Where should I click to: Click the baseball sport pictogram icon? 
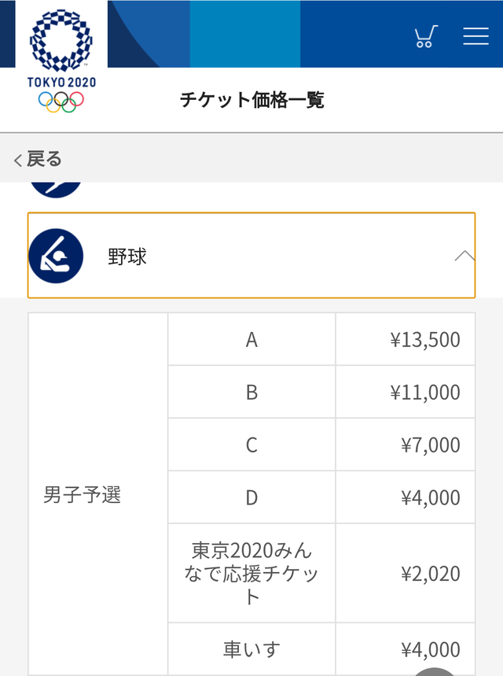click(56, 256)
